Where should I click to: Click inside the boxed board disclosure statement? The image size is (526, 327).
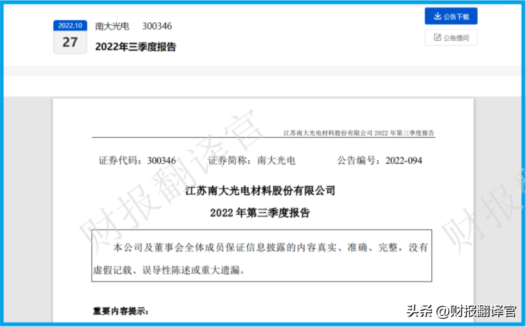[x=262, y=256]
